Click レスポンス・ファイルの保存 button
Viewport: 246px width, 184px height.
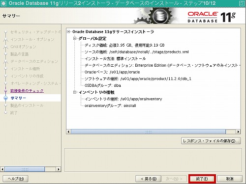point(211,141)
